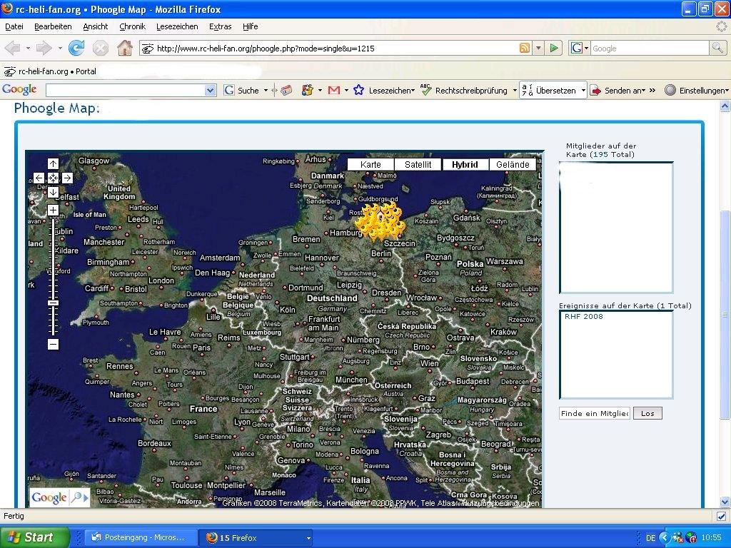731x548 pixels.
Task: Open rc-heli-fan.org Portal bookmark
Action: (51, 71)
